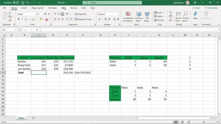The height and width of the screenshot is (124, 221).
Task: Select the Sheet1 tab
Action: coord(21,118)
